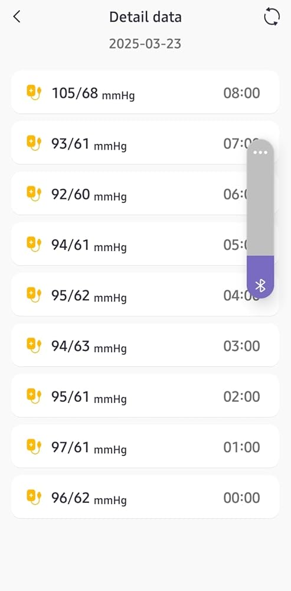Tap the 01:00 timestamp

pyautogui.click(x=241, y=447)
